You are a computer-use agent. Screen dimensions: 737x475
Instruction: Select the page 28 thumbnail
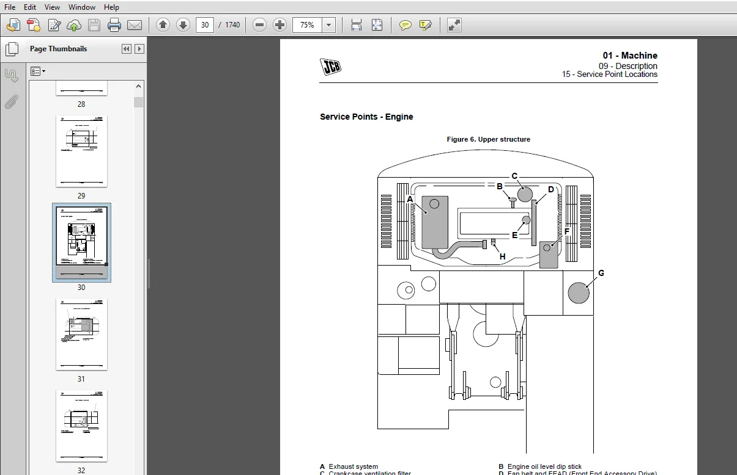click(x=81, y=89)
